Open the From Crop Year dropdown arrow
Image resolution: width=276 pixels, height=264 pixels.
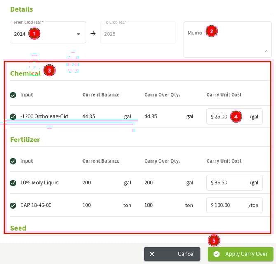pyautogui.click(x=78, y=34)
